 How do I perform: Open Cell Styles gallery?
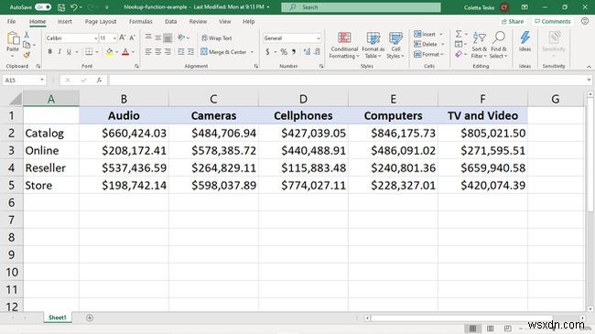click(x=395, y=45)
